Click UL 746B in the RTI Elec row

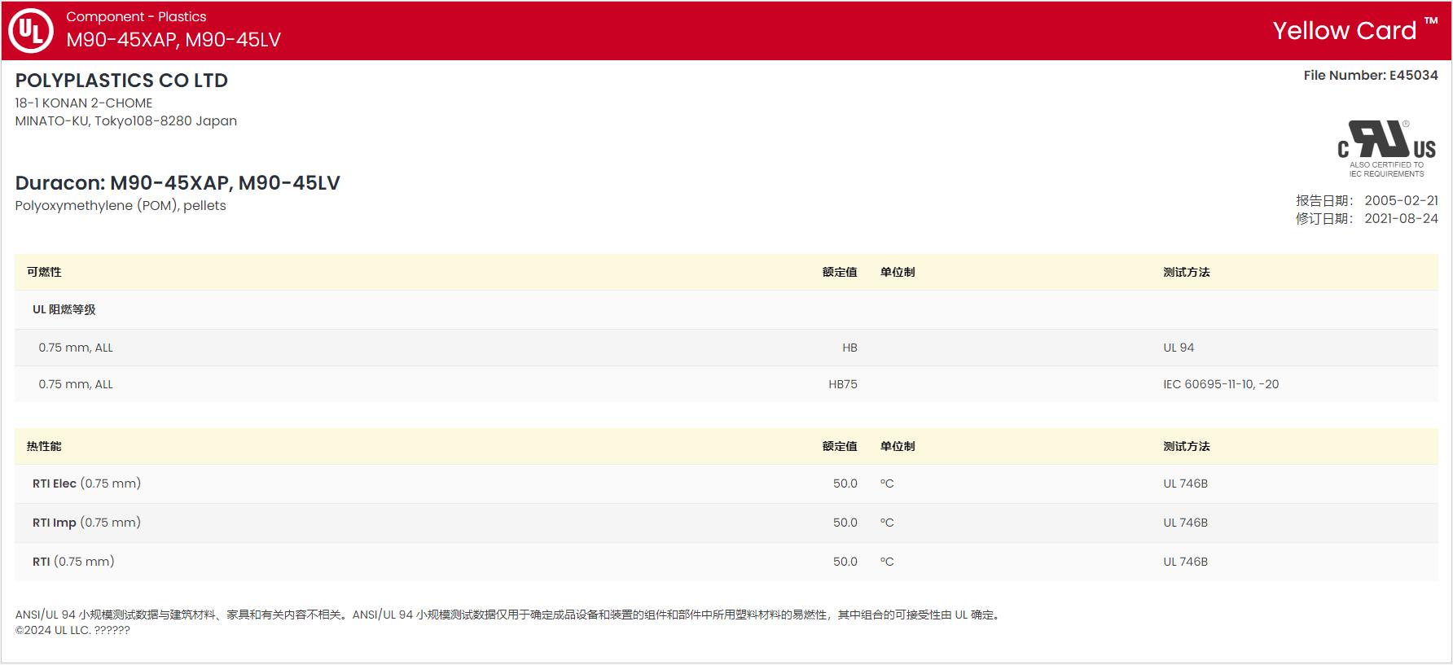coord(1186,483)
